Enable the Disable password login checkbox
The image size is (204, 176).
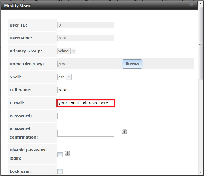click(60, 155)
